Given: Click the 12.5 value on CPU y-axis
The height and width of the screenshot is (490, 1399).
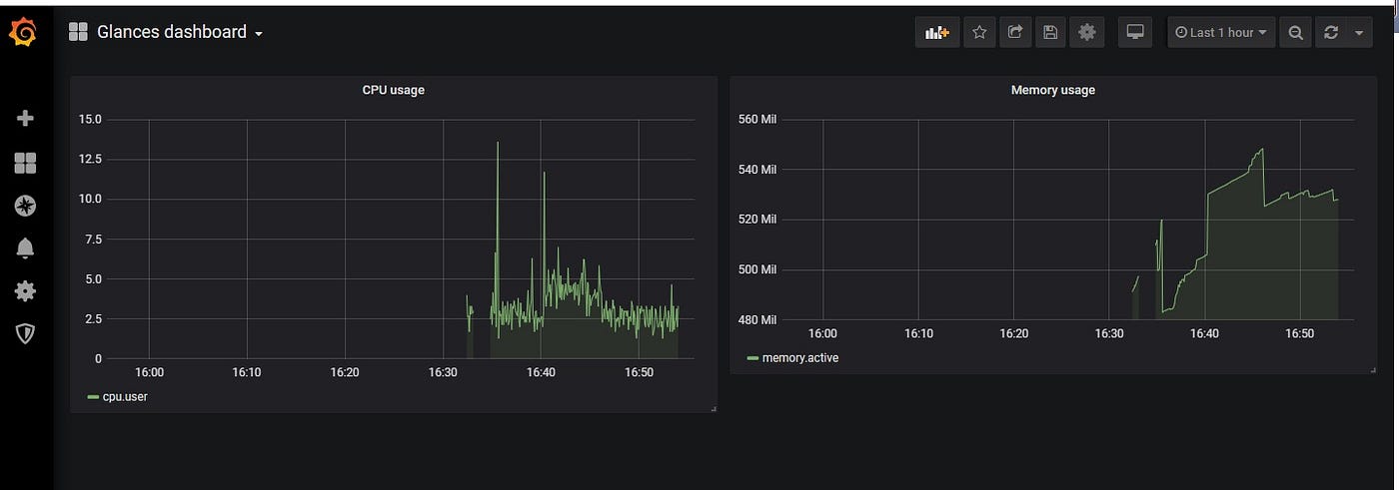Looking at the screenshot, I should (90, 159).
